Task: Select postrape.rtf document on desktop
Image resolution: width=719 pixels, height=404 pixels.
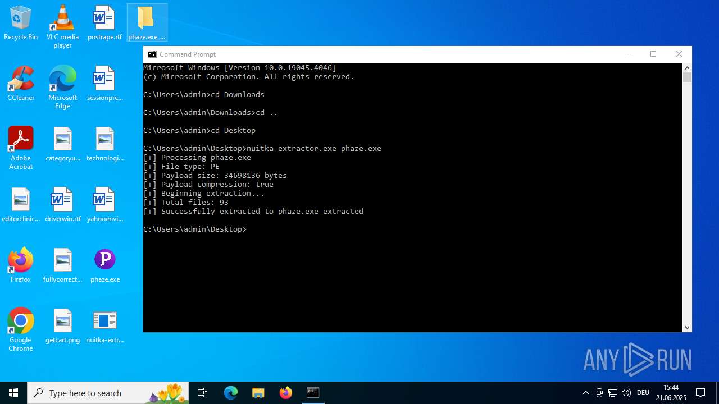Action: pyautogui.click(x=104, y=24)
